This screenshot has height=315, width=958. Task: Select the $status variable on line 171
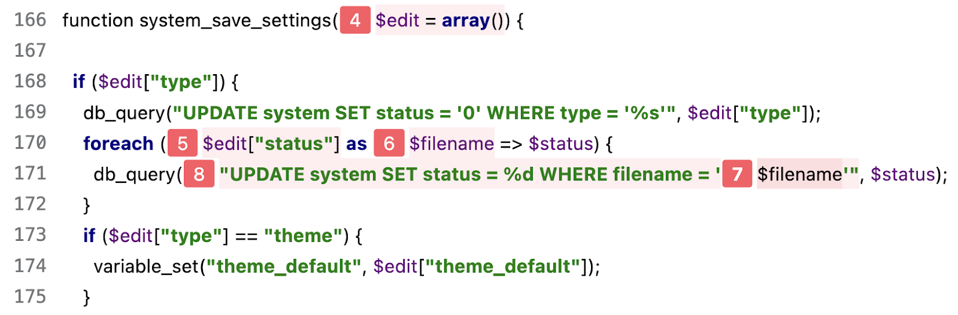coord(902,174)
